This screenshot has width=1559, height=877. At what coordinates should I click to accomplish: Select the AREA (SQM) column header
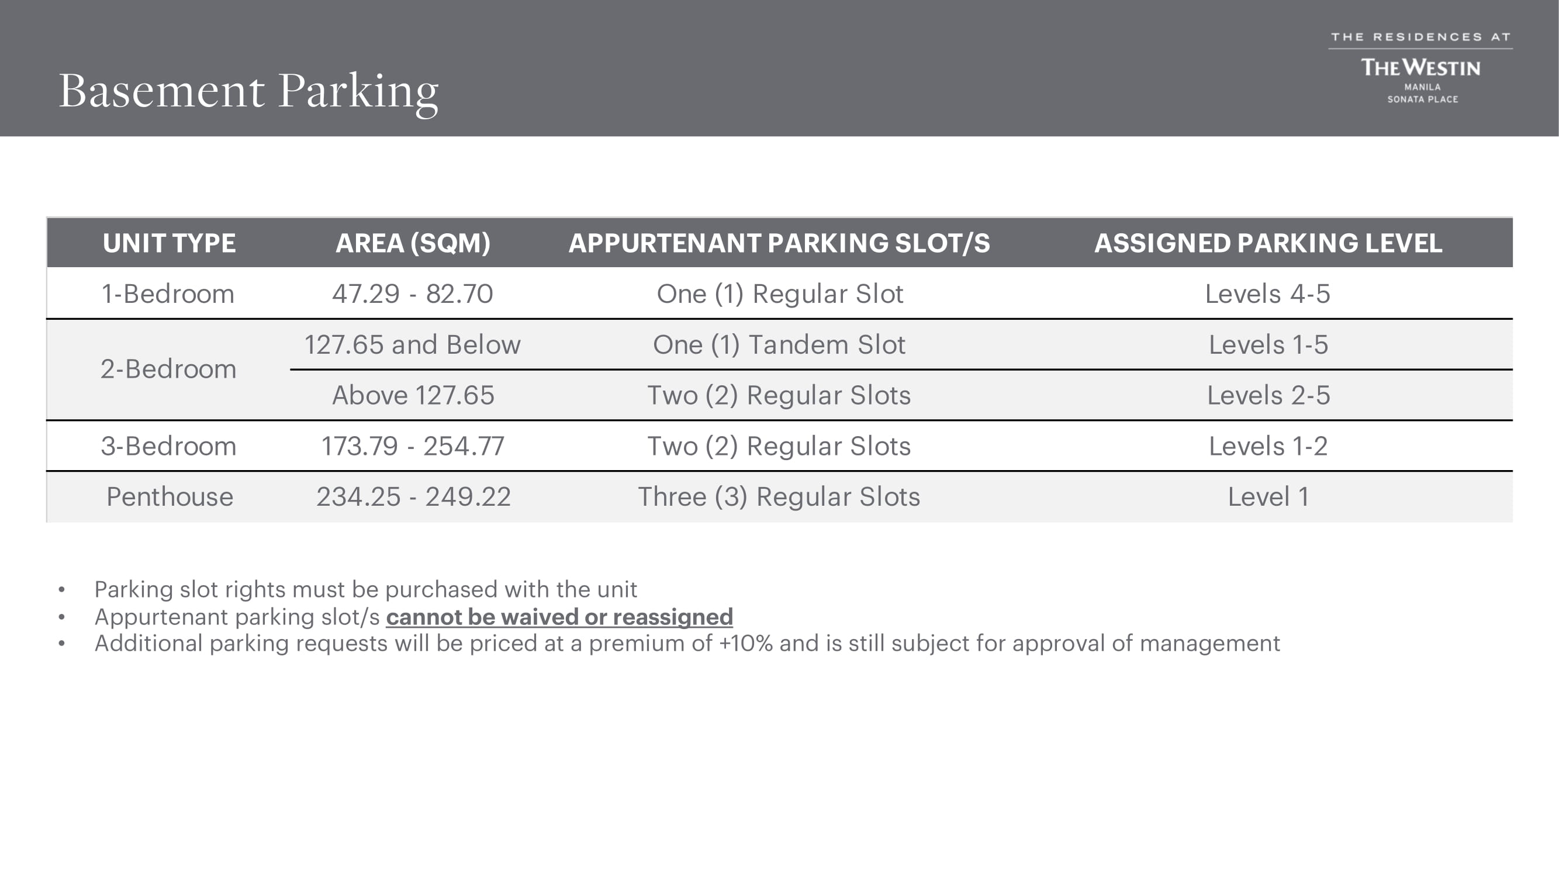pyautogui.click(x=413, y=243)
